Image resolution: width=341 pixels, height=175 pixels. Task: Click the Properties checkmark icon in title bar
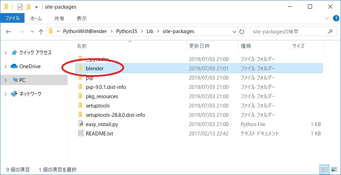click(x=20, y=7)
